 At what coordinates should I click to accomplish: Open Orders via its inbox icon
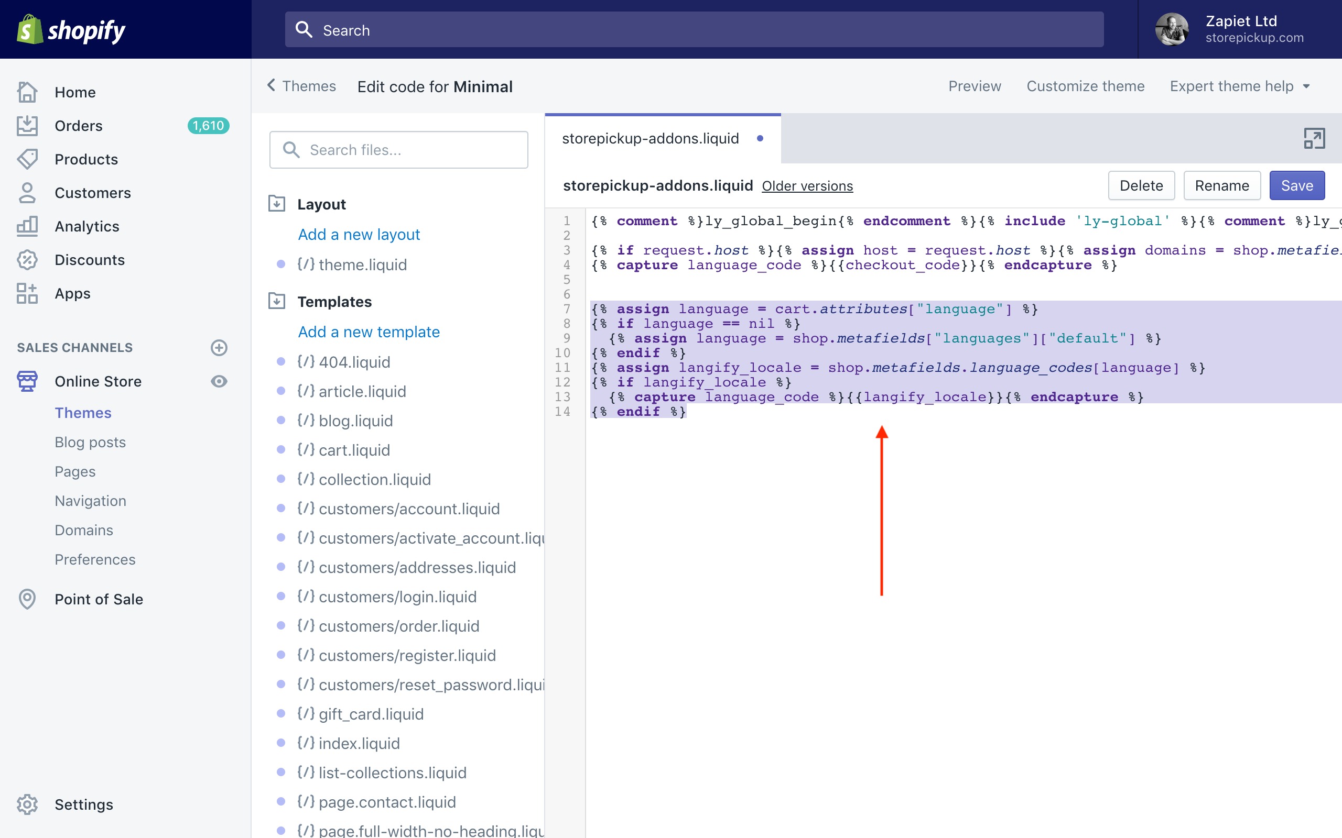[x=27, y=126]
